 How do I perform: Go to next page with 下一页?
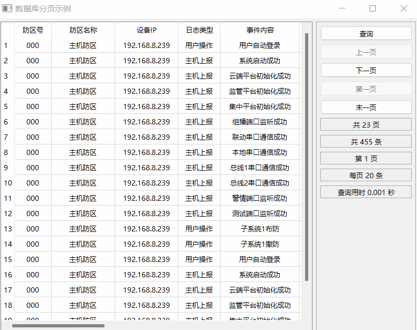click(x=366, y=71)
